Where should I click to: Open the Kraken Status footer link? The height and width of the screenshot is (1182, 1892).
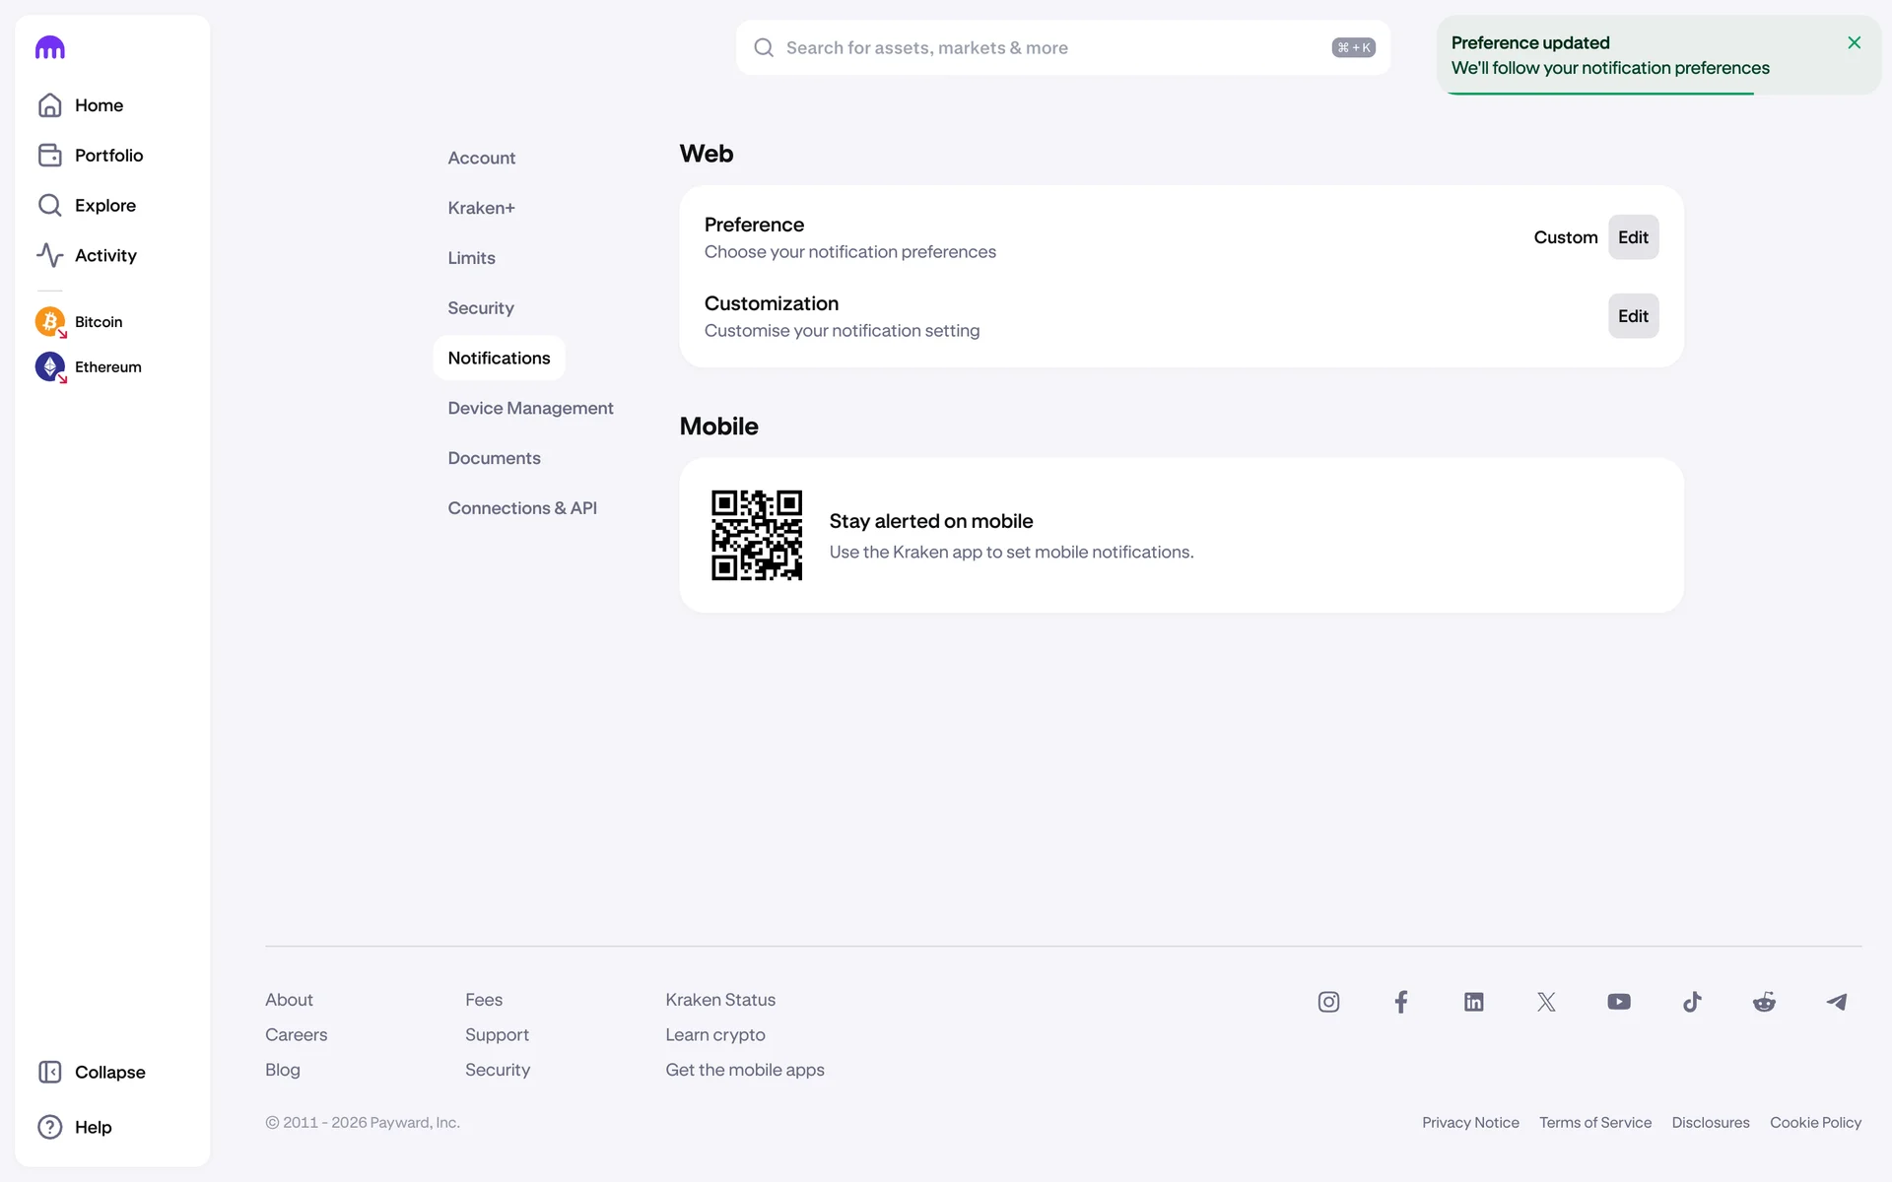[720, 1000]
